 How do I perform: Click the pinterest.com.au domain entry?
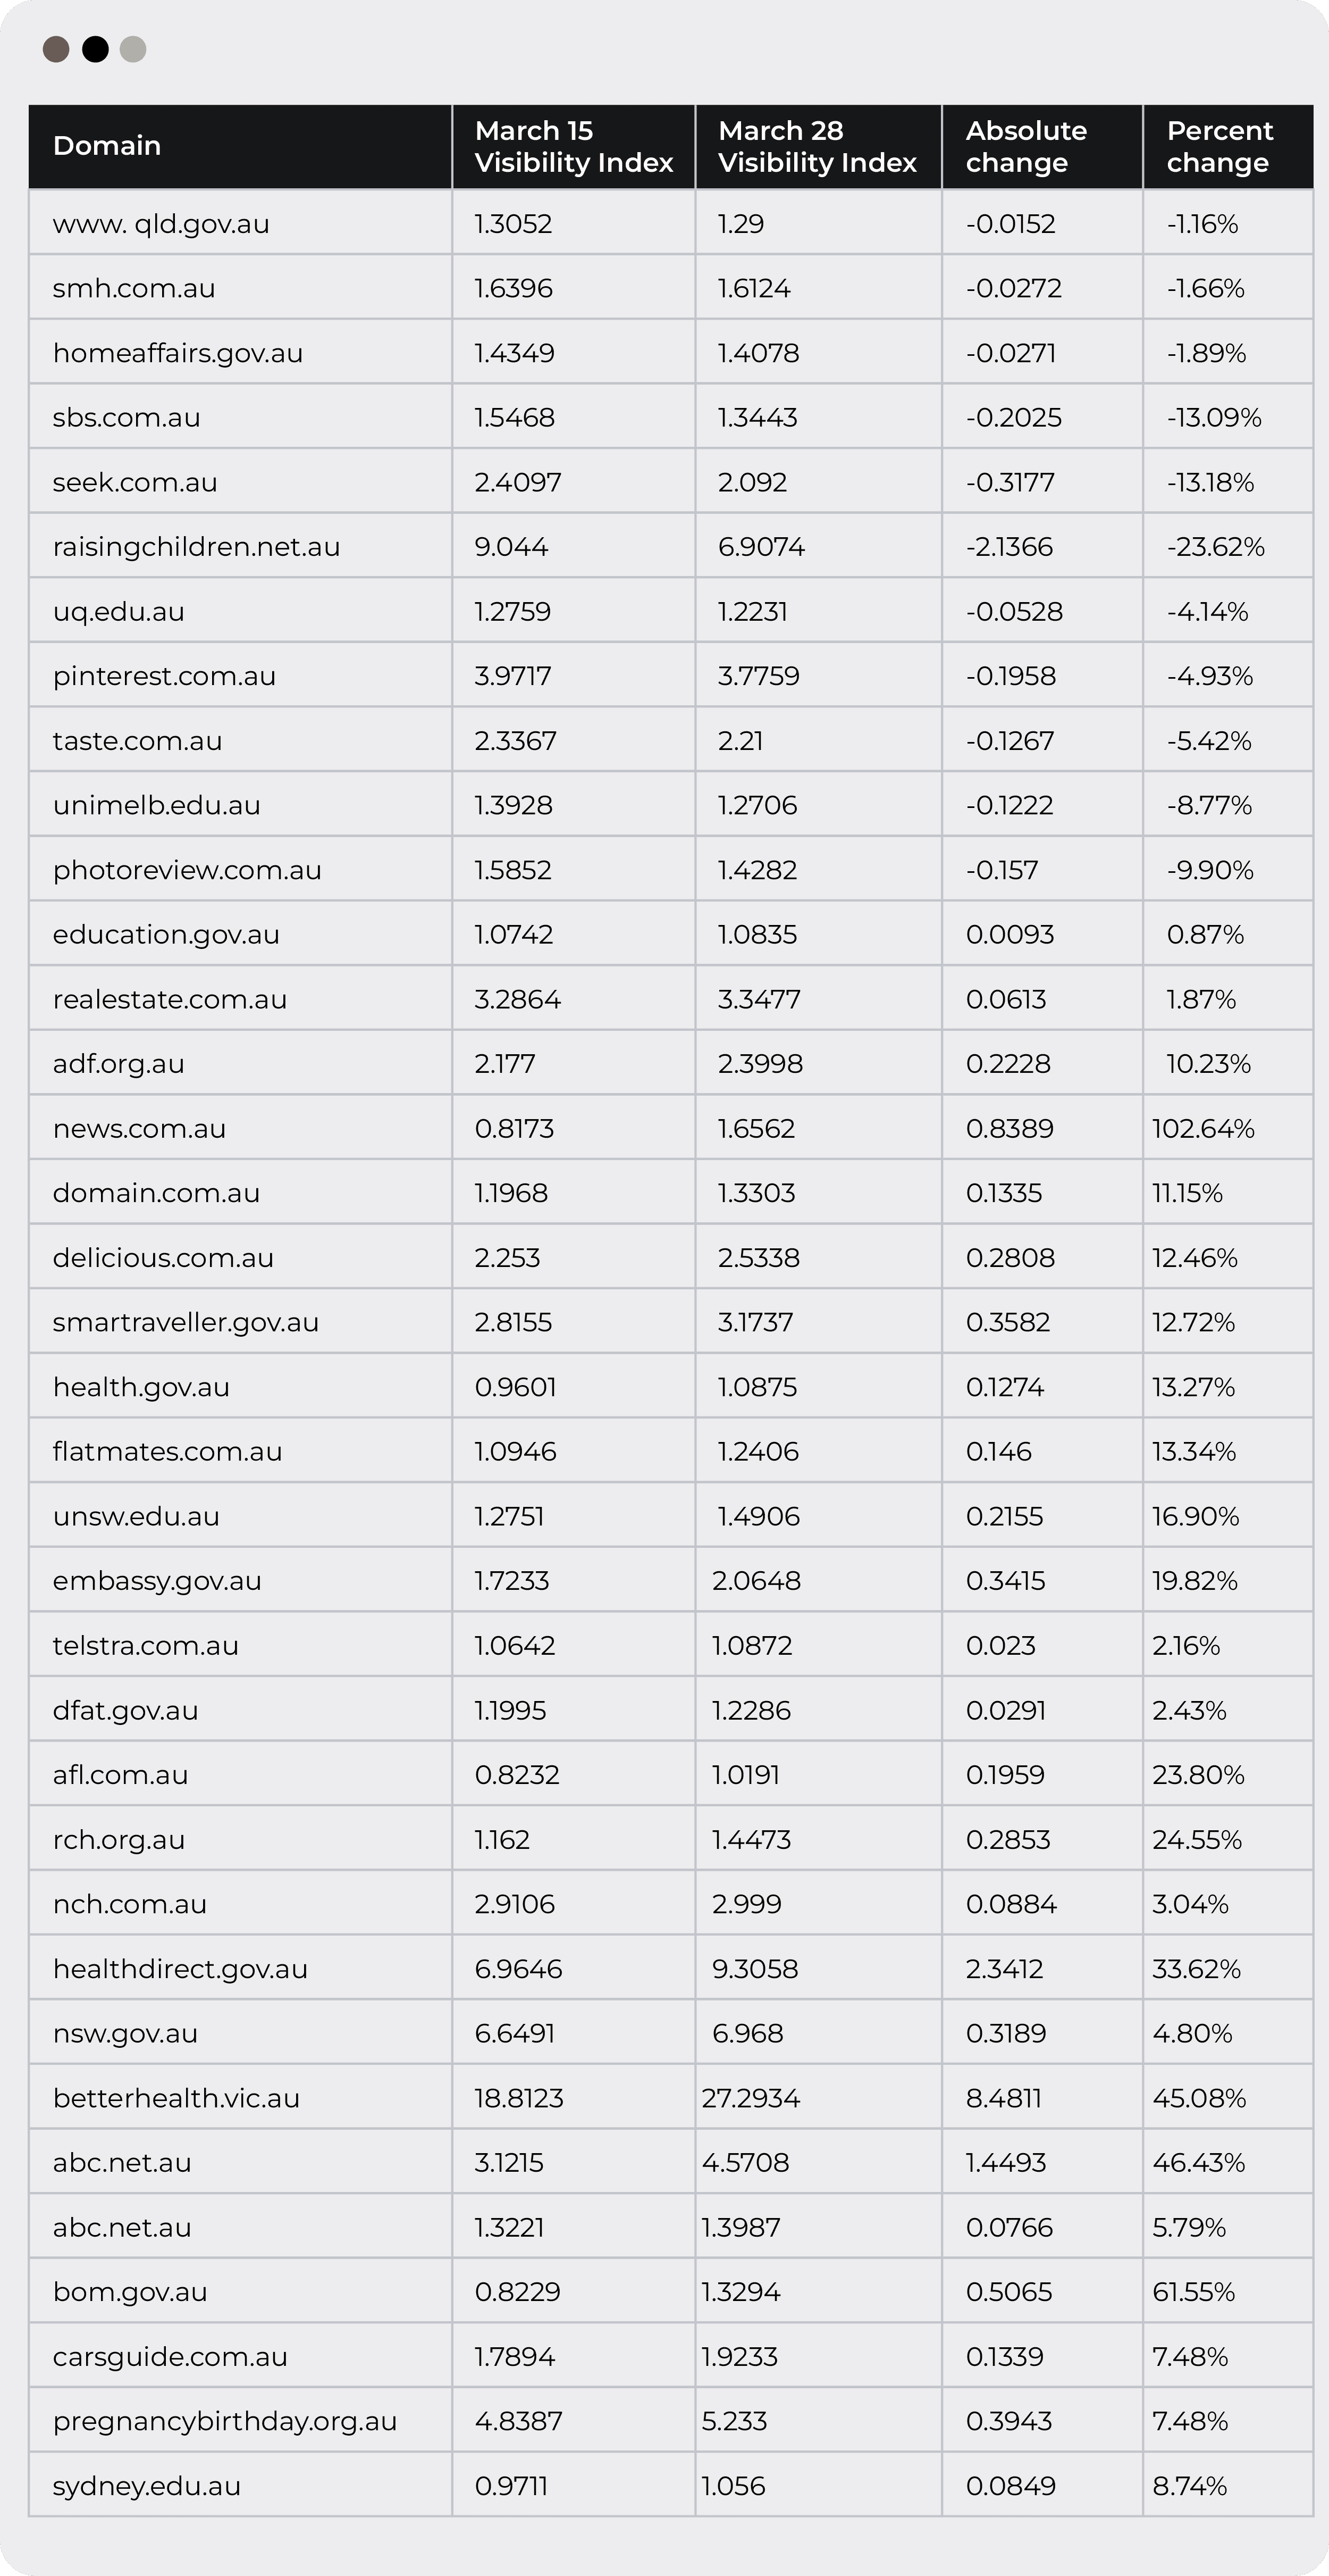pyautogui.click(x=164, y=676)
